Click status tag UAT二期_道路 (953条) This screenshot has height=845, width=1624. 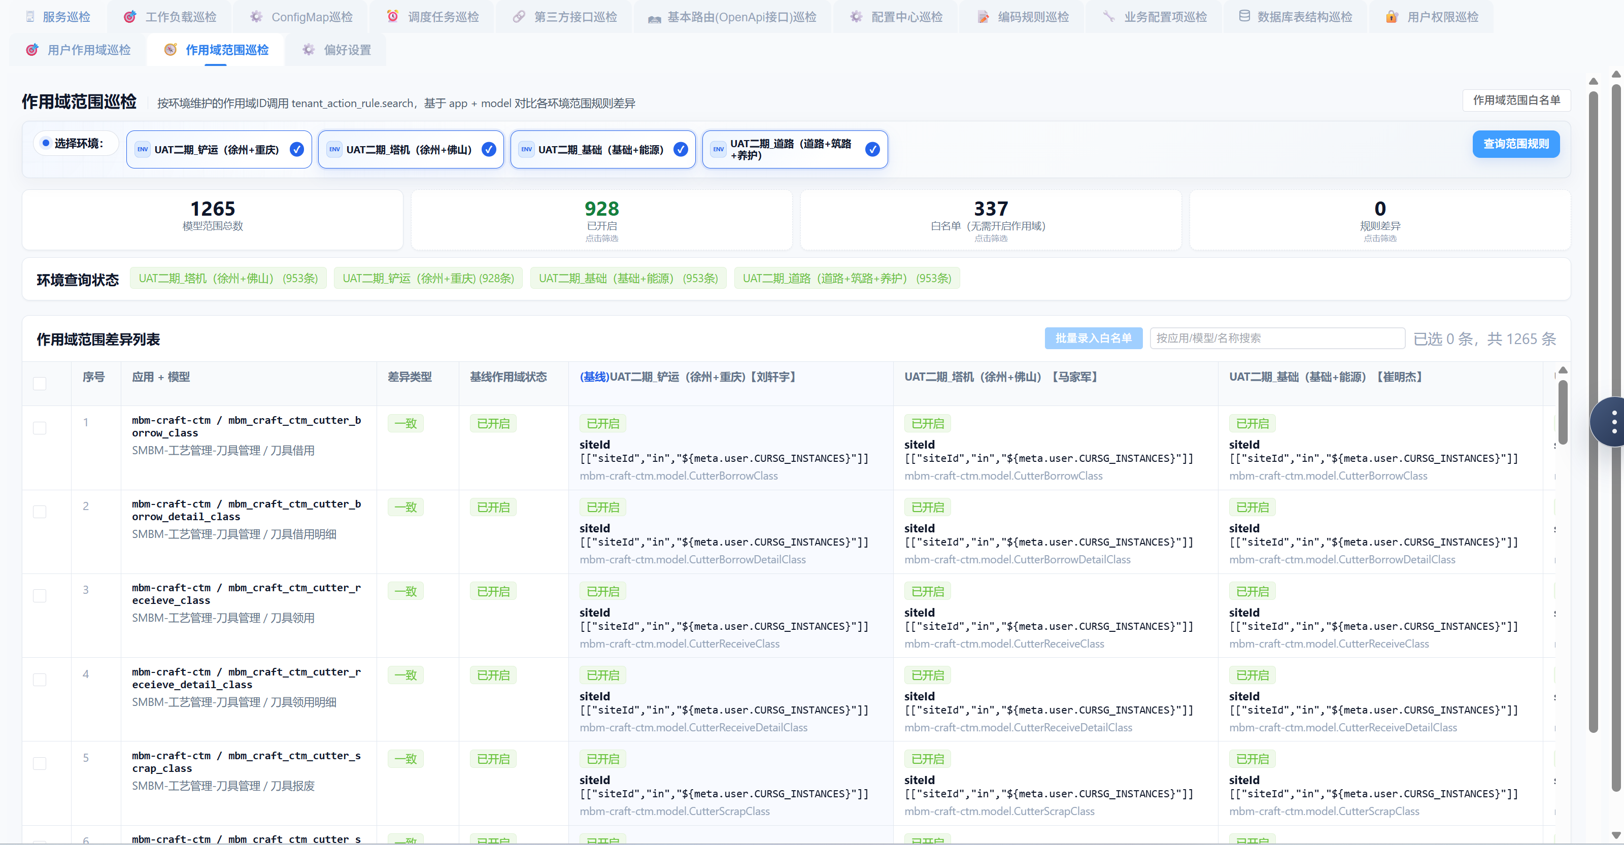point(848,279)
